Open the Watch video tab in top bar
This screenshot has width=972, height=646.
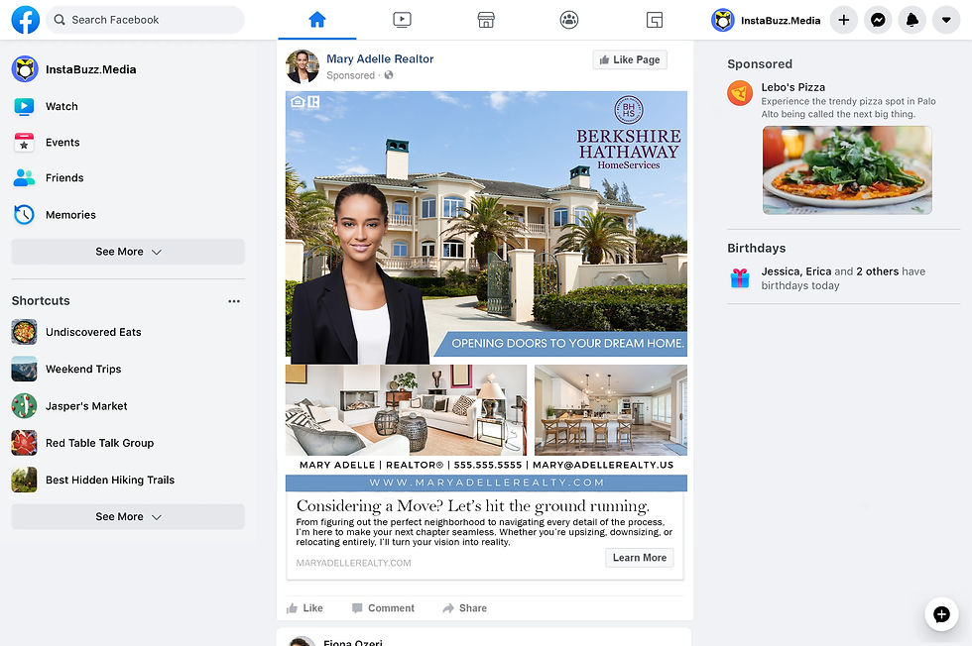[x=402, y=20]
